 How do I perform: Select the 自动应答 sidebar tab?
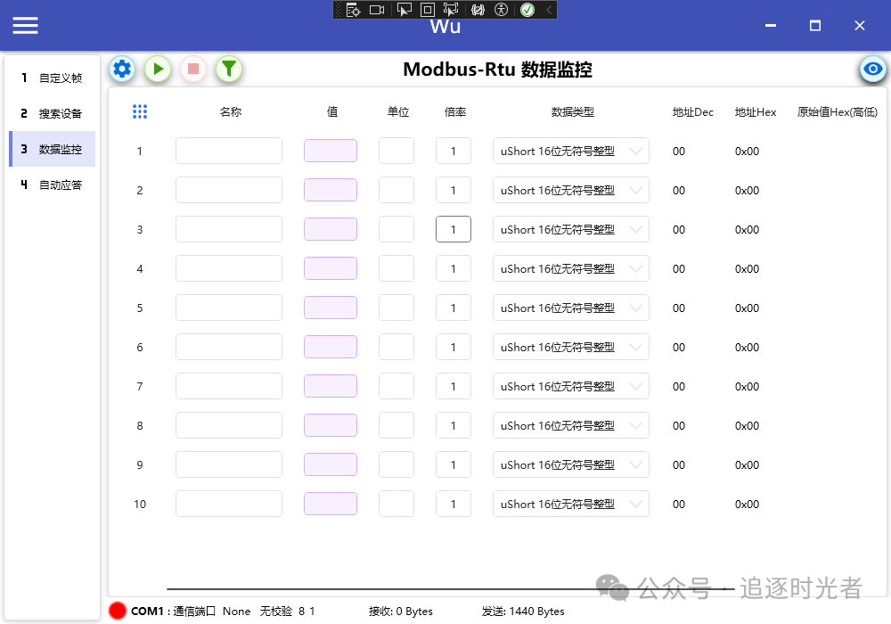[50, 185]
